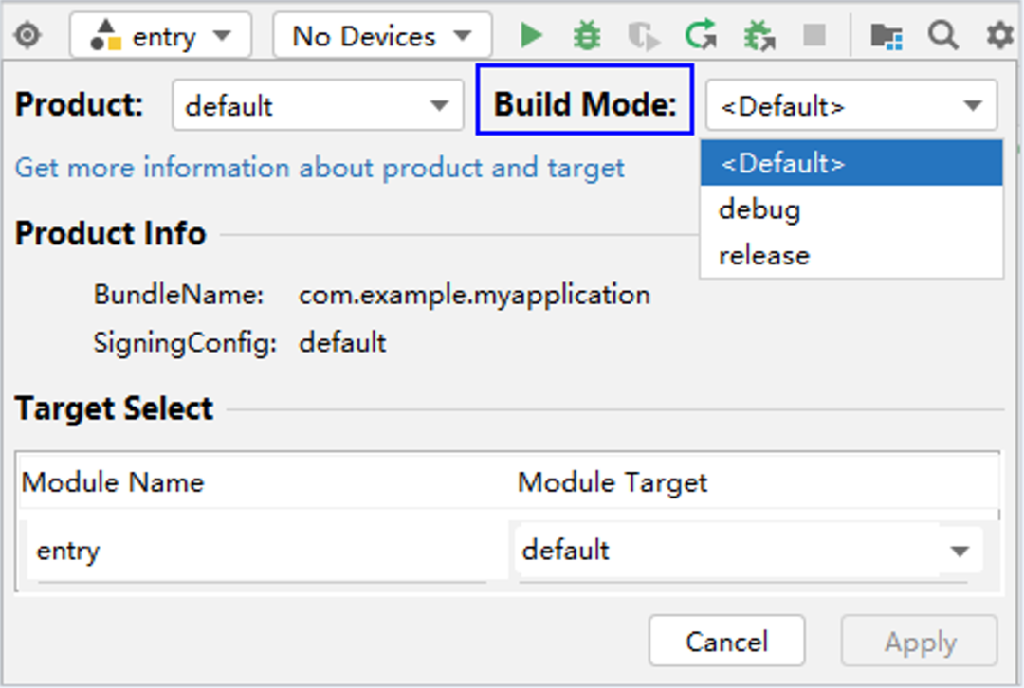
Task: Open the product and target info link
Action: tap(320, 168)
